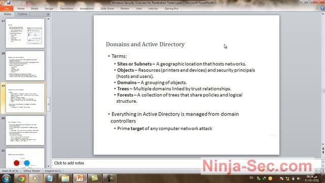Click the zoom in plus button
The height and width of the screenshot is (183, 325).
tap(316, 171)
